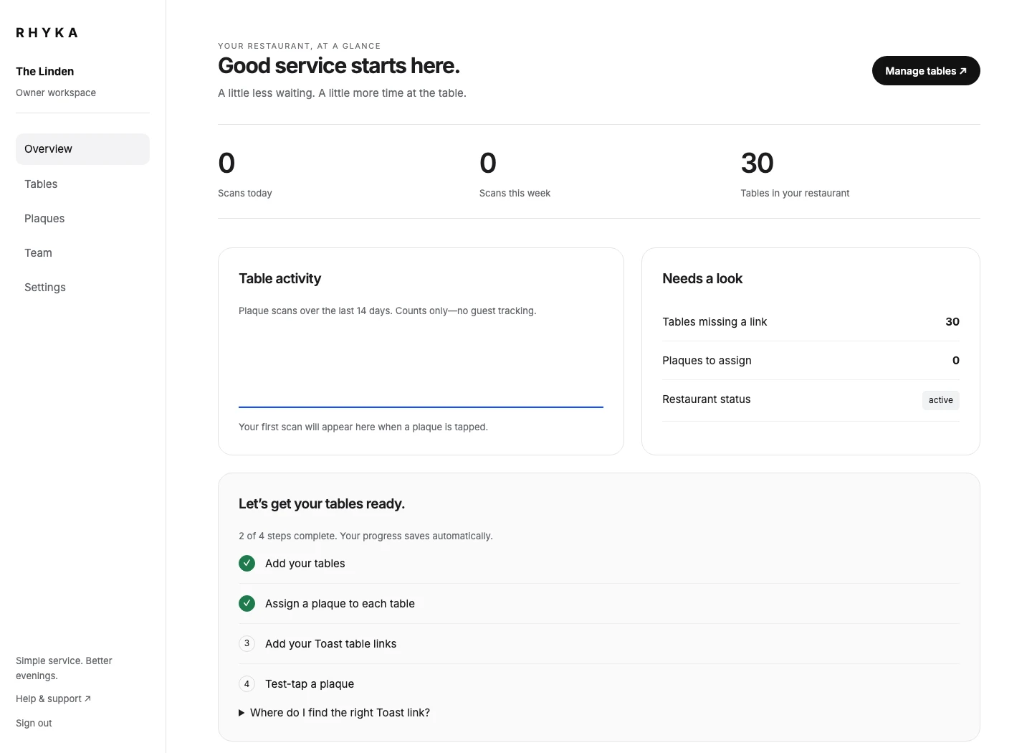Expand the Toast link help disclosure triangle
This screenshot has width=1032, height=753.
242,713
